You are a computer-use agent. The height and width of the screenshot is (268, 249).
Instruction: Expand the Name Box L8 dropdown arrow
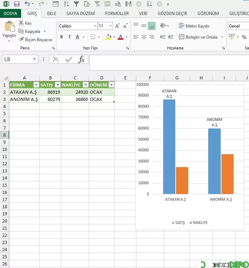[34, 59]
